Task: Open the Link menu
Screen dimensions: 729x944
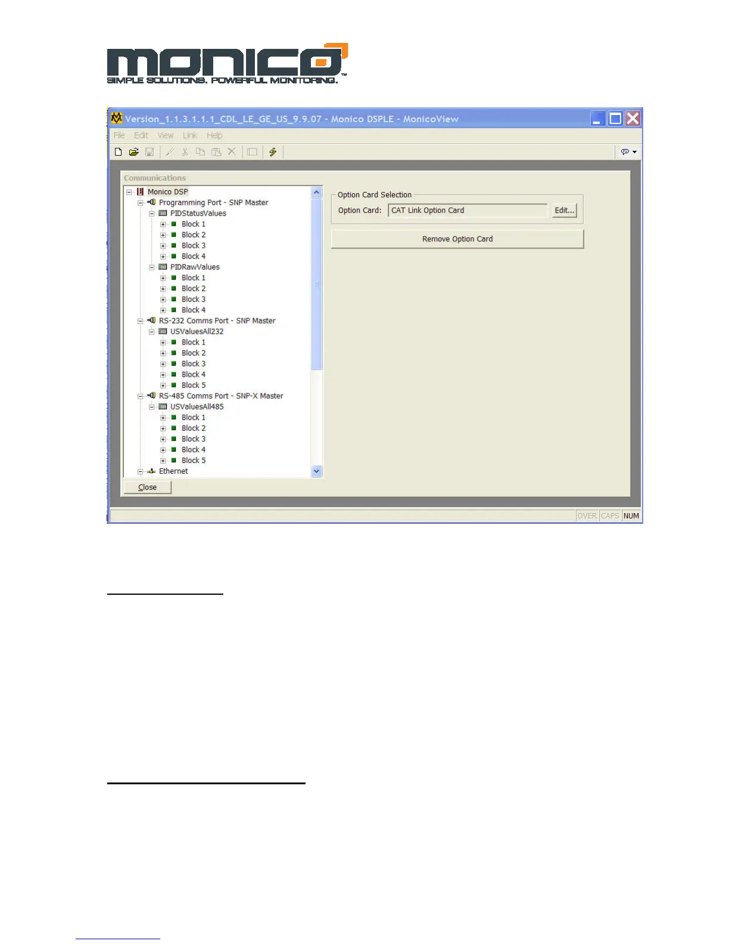Action: [x=190, y=135]
